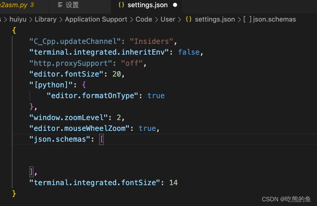Click the opening bracket of json.schemas
The height and width of the screenshot is (206, 317).
pyautogui.click(x=101, y=139)
